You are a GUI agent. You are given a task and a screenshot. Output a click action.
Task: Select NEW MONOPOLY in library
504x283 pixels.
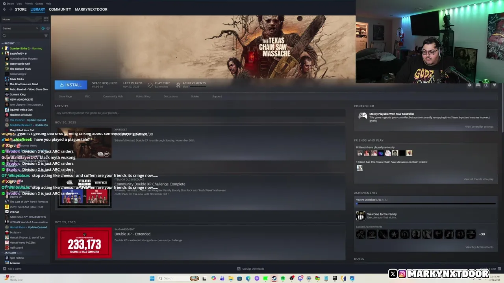click(x=21, y=99)
